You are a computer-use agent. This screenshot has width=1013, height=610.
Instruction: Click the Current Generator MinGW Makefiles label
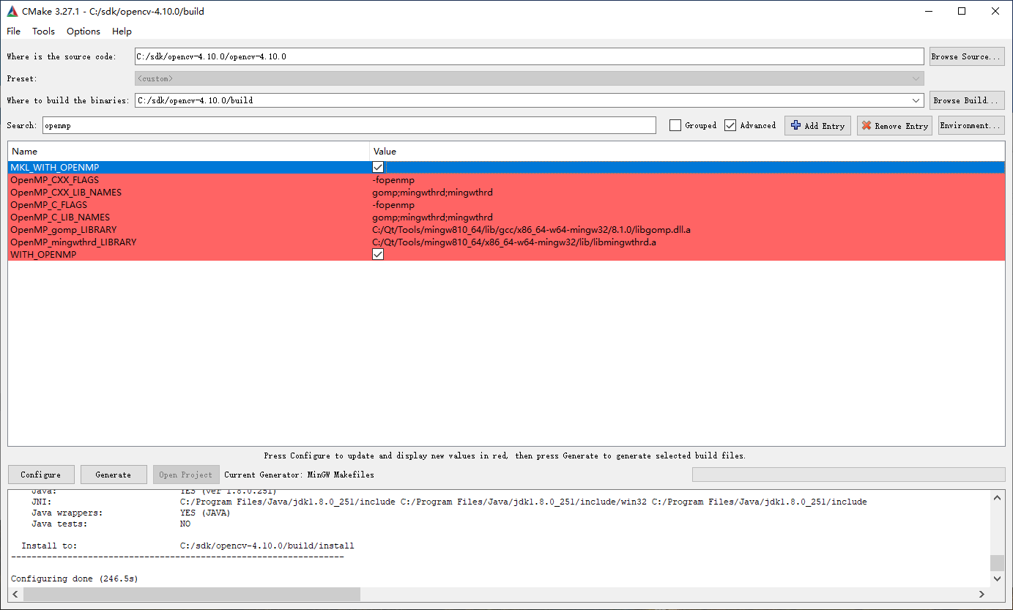point(299,475)
